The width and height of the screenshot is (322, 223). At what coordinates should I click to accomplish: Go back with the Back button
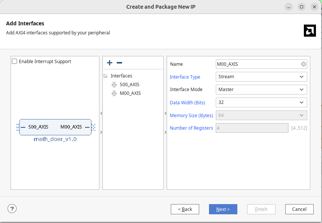[x=185, y=209]
